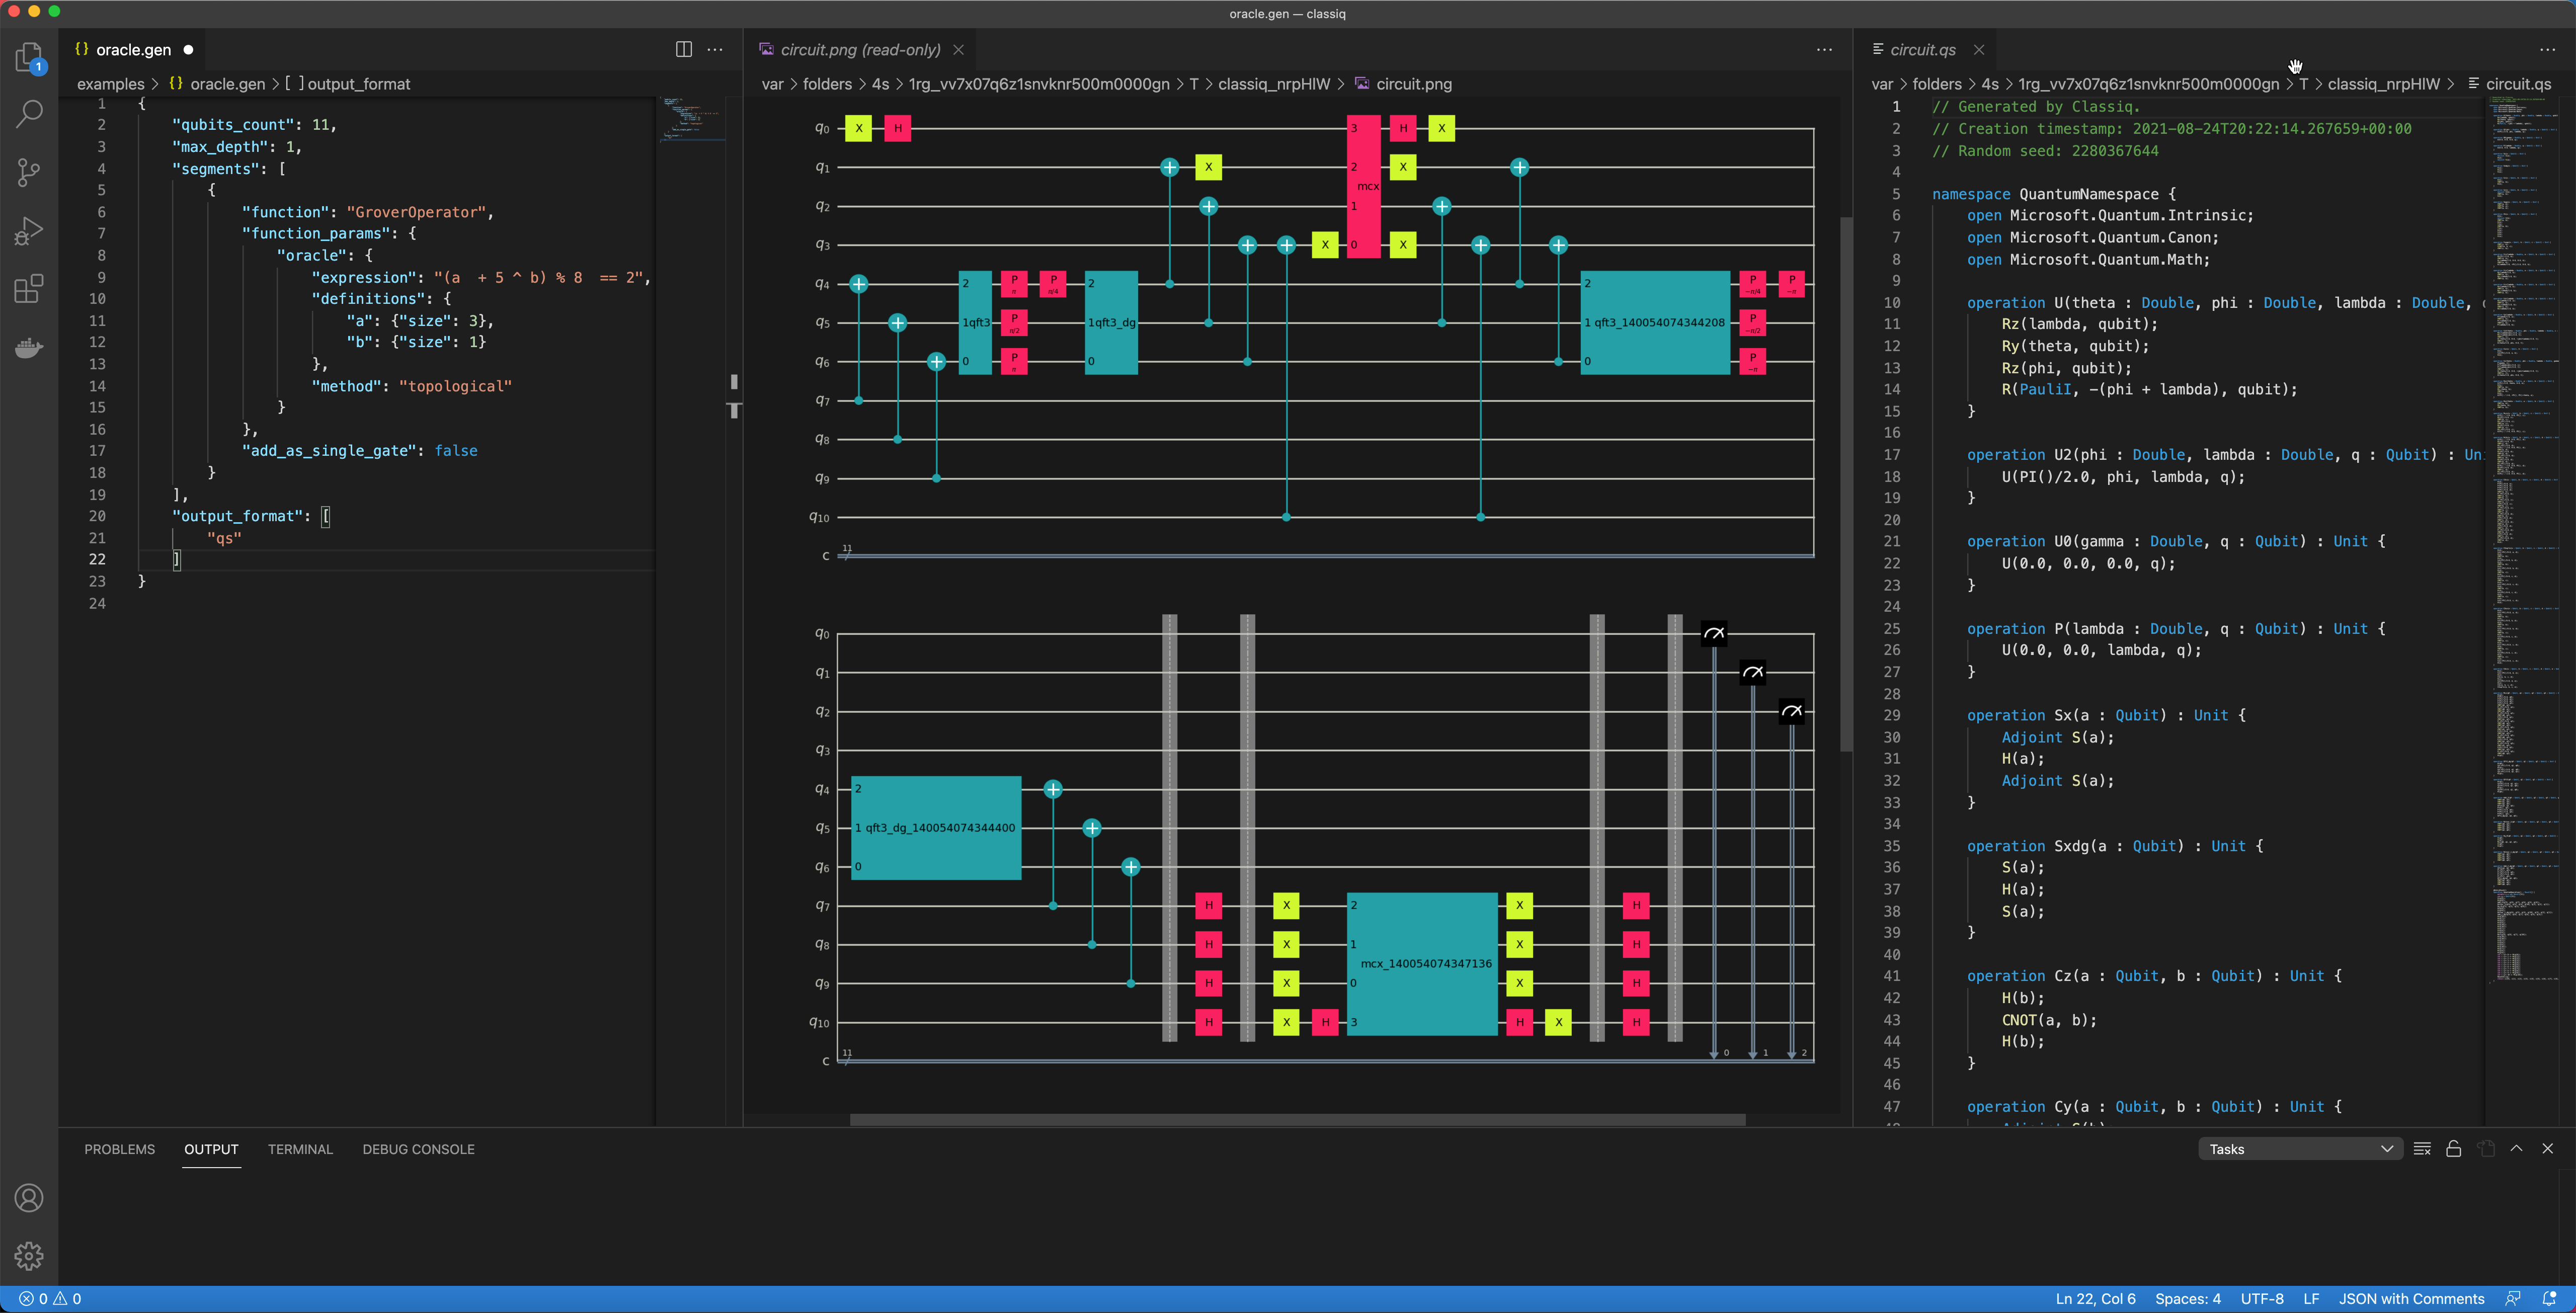Open the Source Control view
The width and height of the screenshot is (2576, 1313).
[x=29, y=172]
